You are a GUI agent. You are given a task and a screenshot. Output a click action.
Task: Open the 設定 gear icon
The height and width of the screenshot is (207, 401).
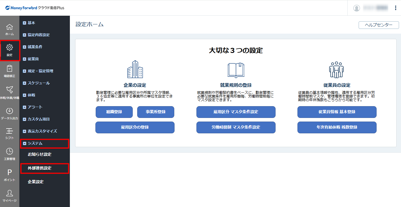click(10, 48)
